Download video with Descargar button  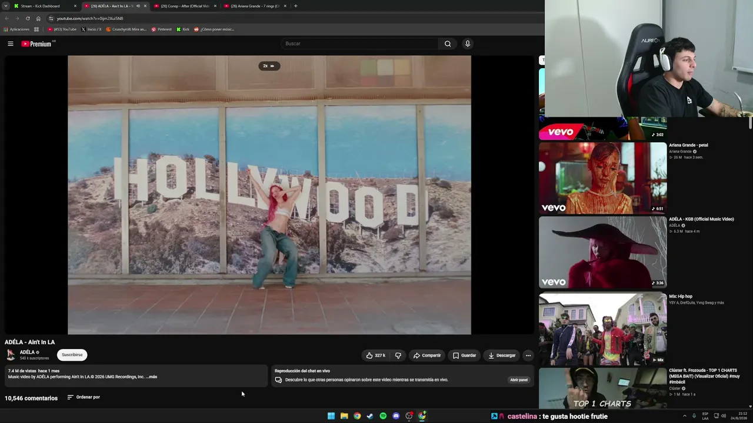pos(502,355)
